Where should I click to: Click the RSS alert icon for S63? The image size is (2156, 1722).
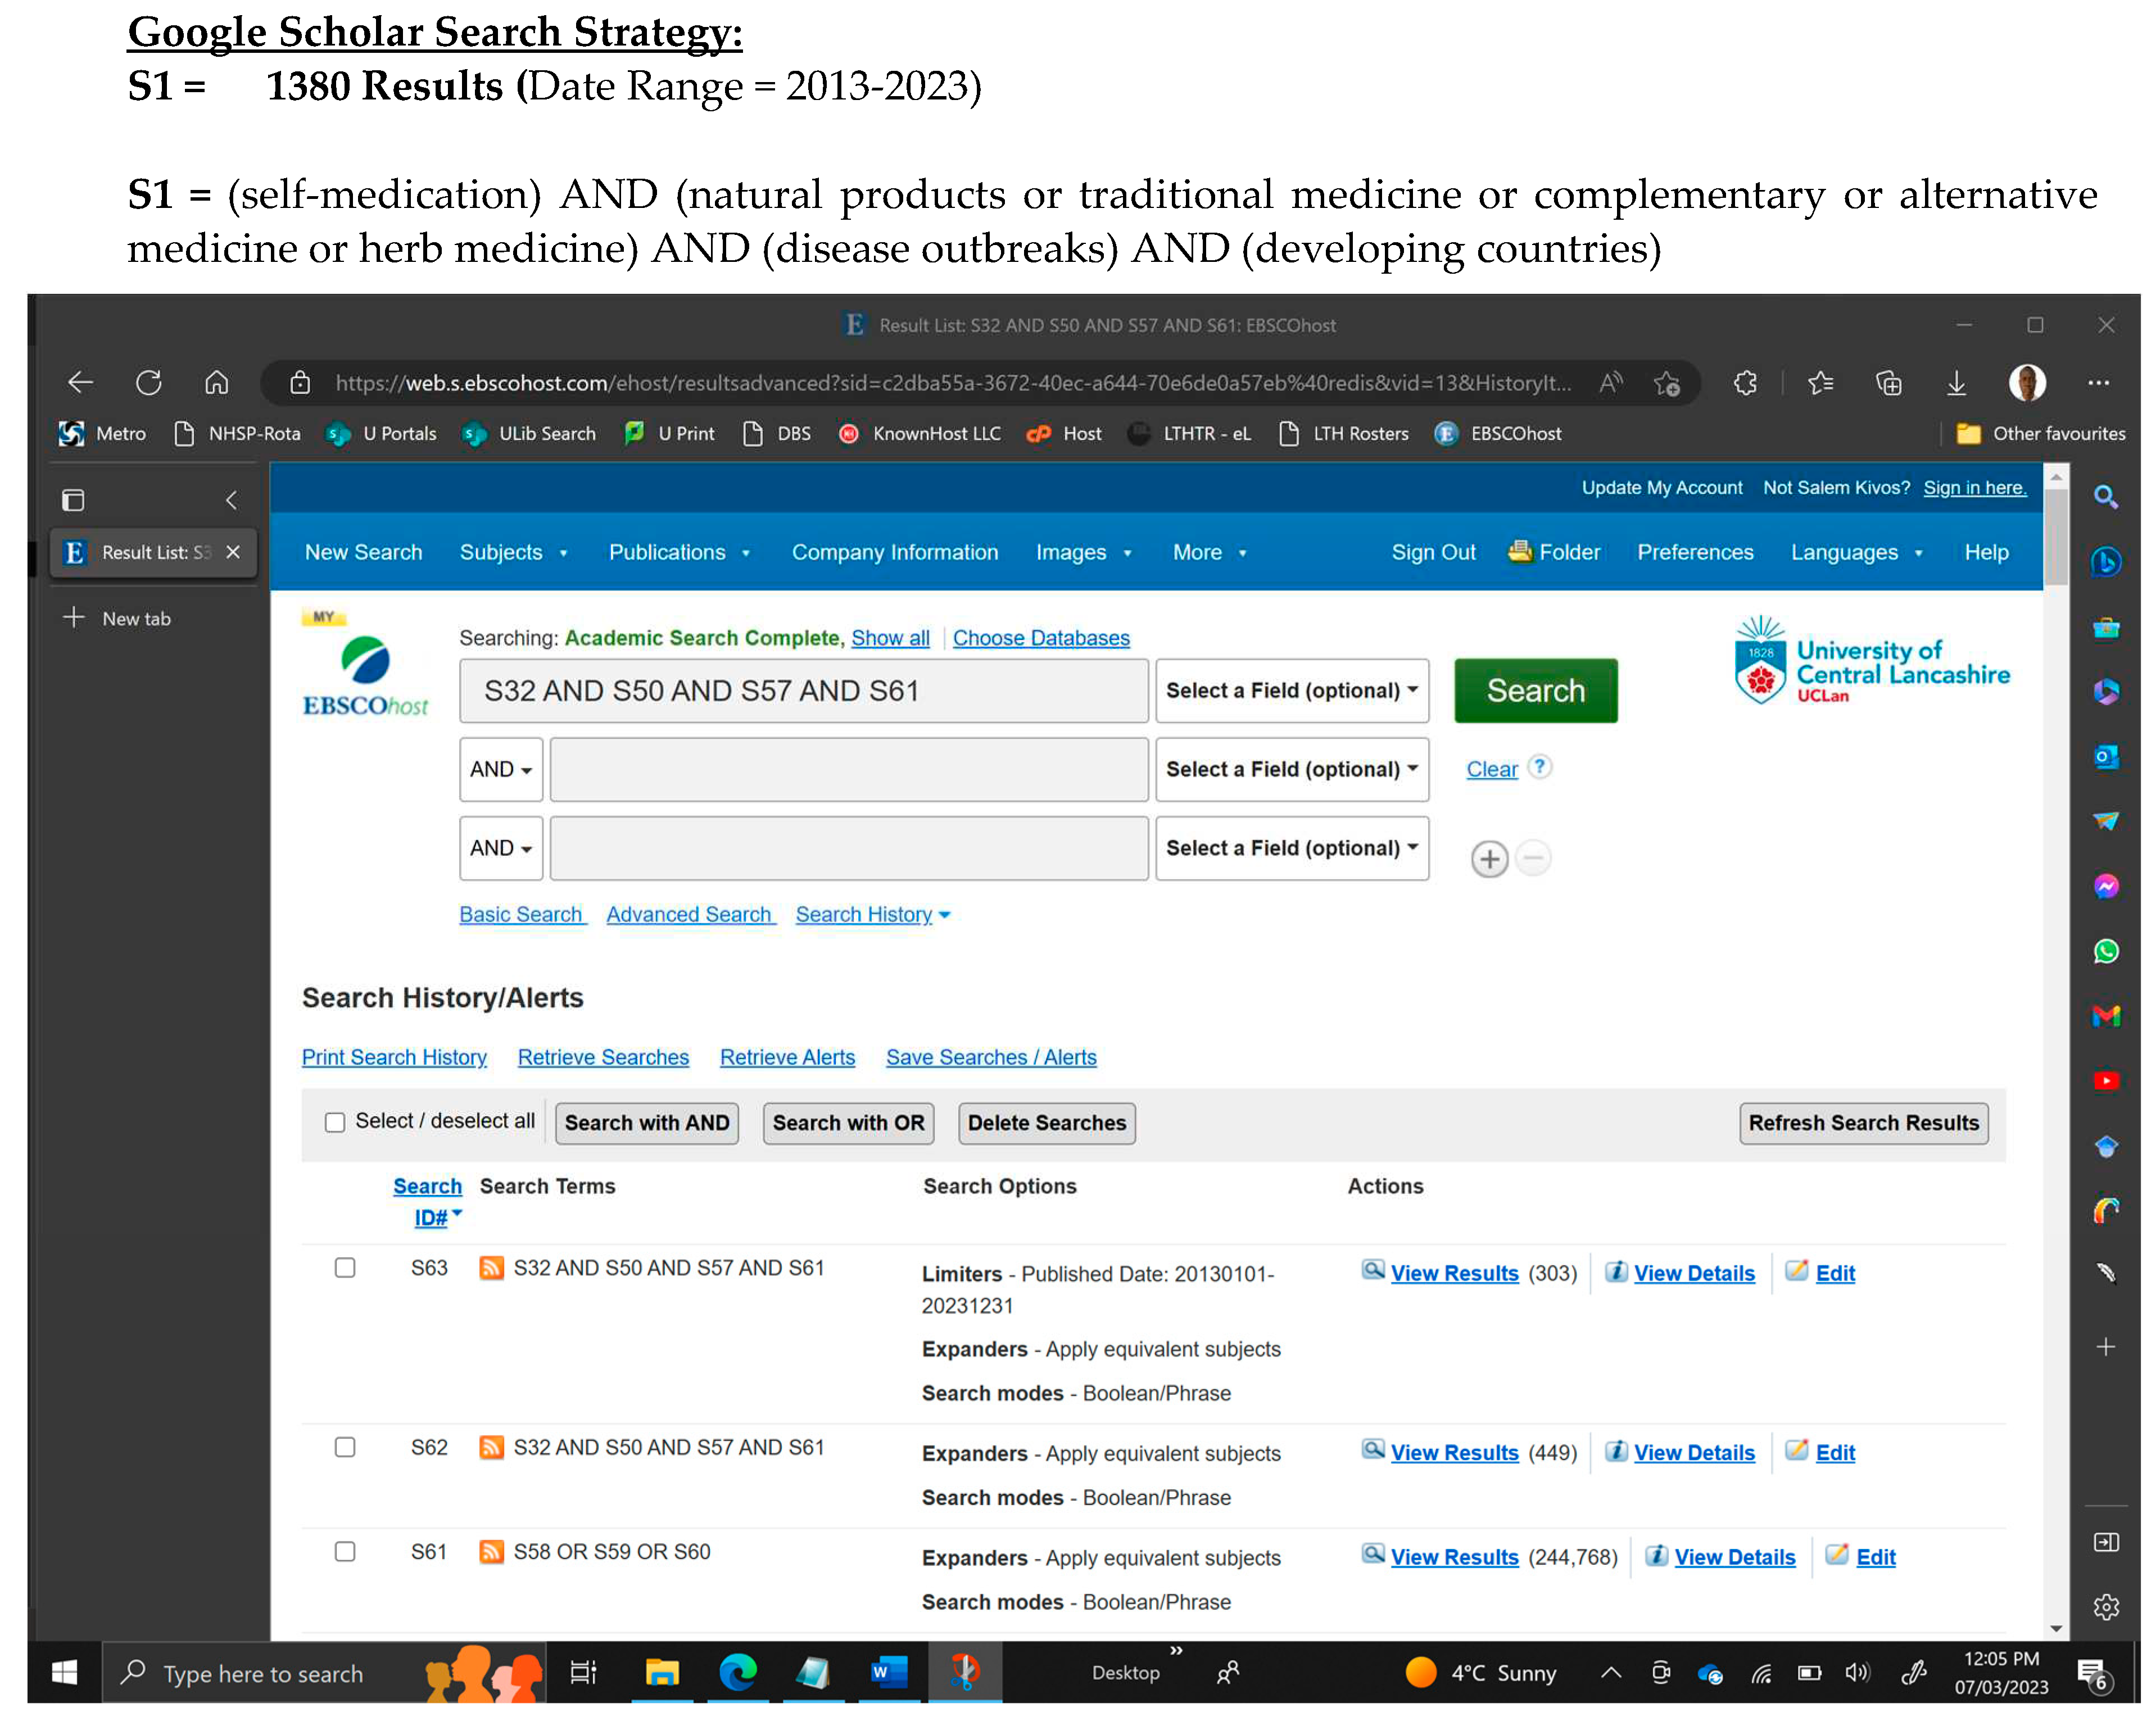pos(491,1268)
